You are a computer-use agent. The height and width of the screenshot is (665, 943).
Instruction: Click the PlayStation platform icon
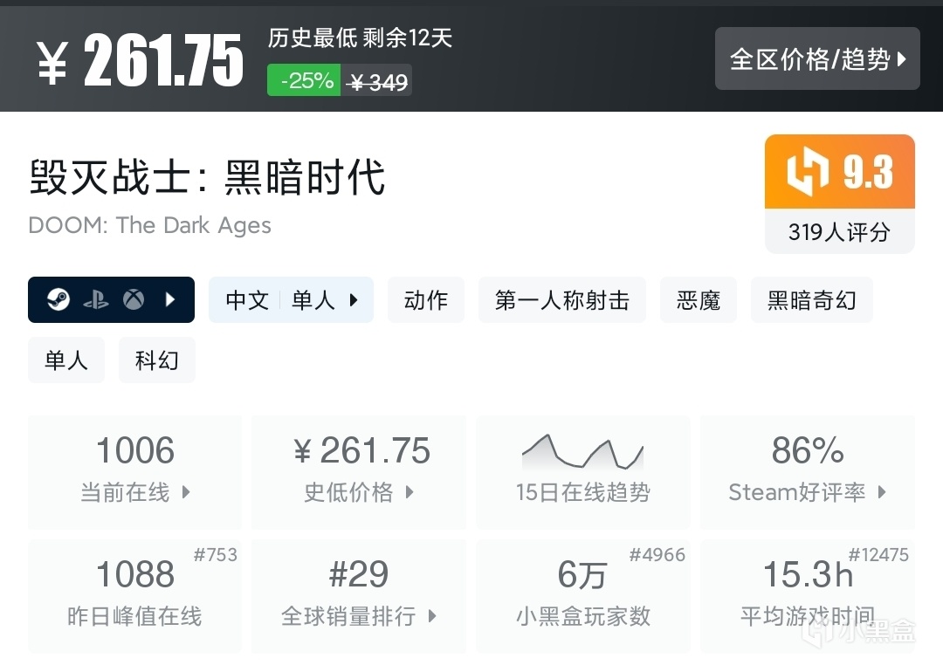tap(95, 300)
